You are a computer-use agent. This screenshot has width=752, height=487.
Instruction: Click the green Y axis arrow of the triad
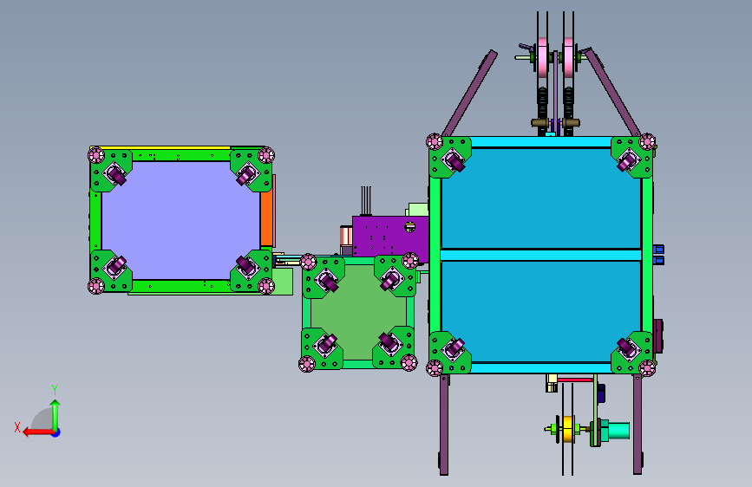click(56, 414)
